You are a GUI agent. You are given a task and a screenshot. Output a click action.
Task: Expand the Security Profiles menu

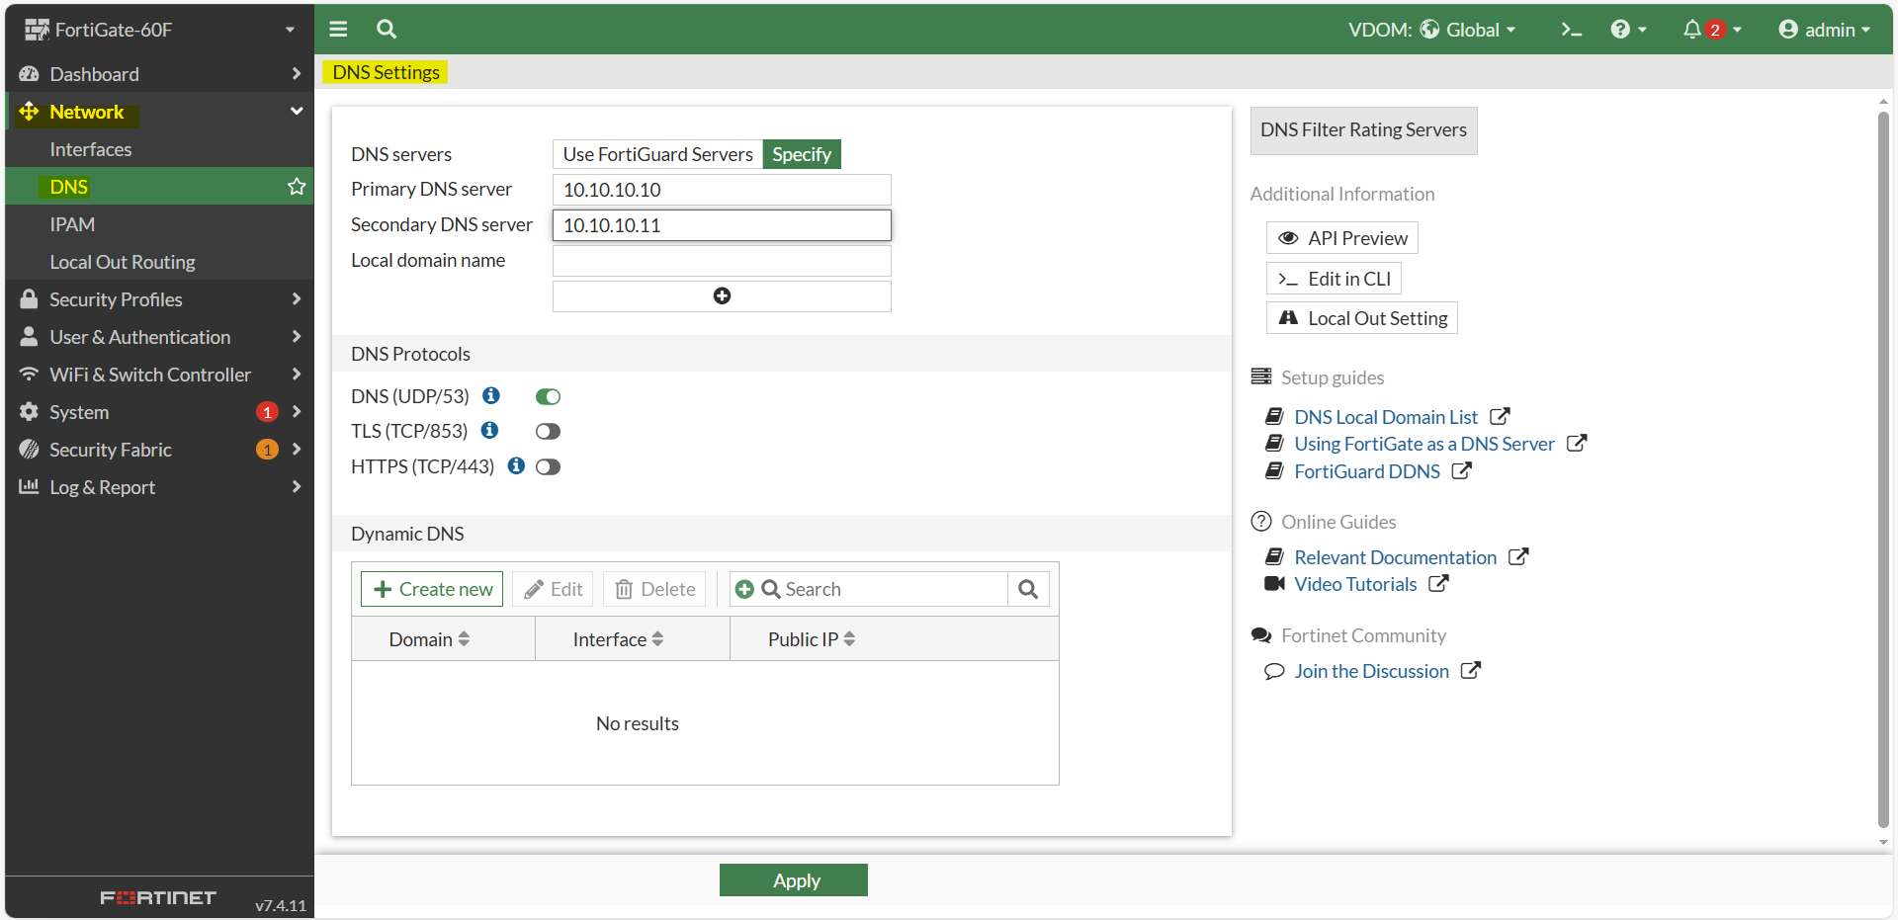(159, 298)
